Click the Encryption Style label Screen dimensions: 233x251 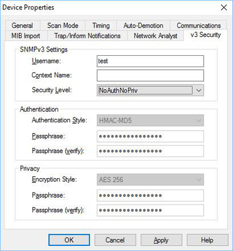pyautogui.click(x=54, y=179)
